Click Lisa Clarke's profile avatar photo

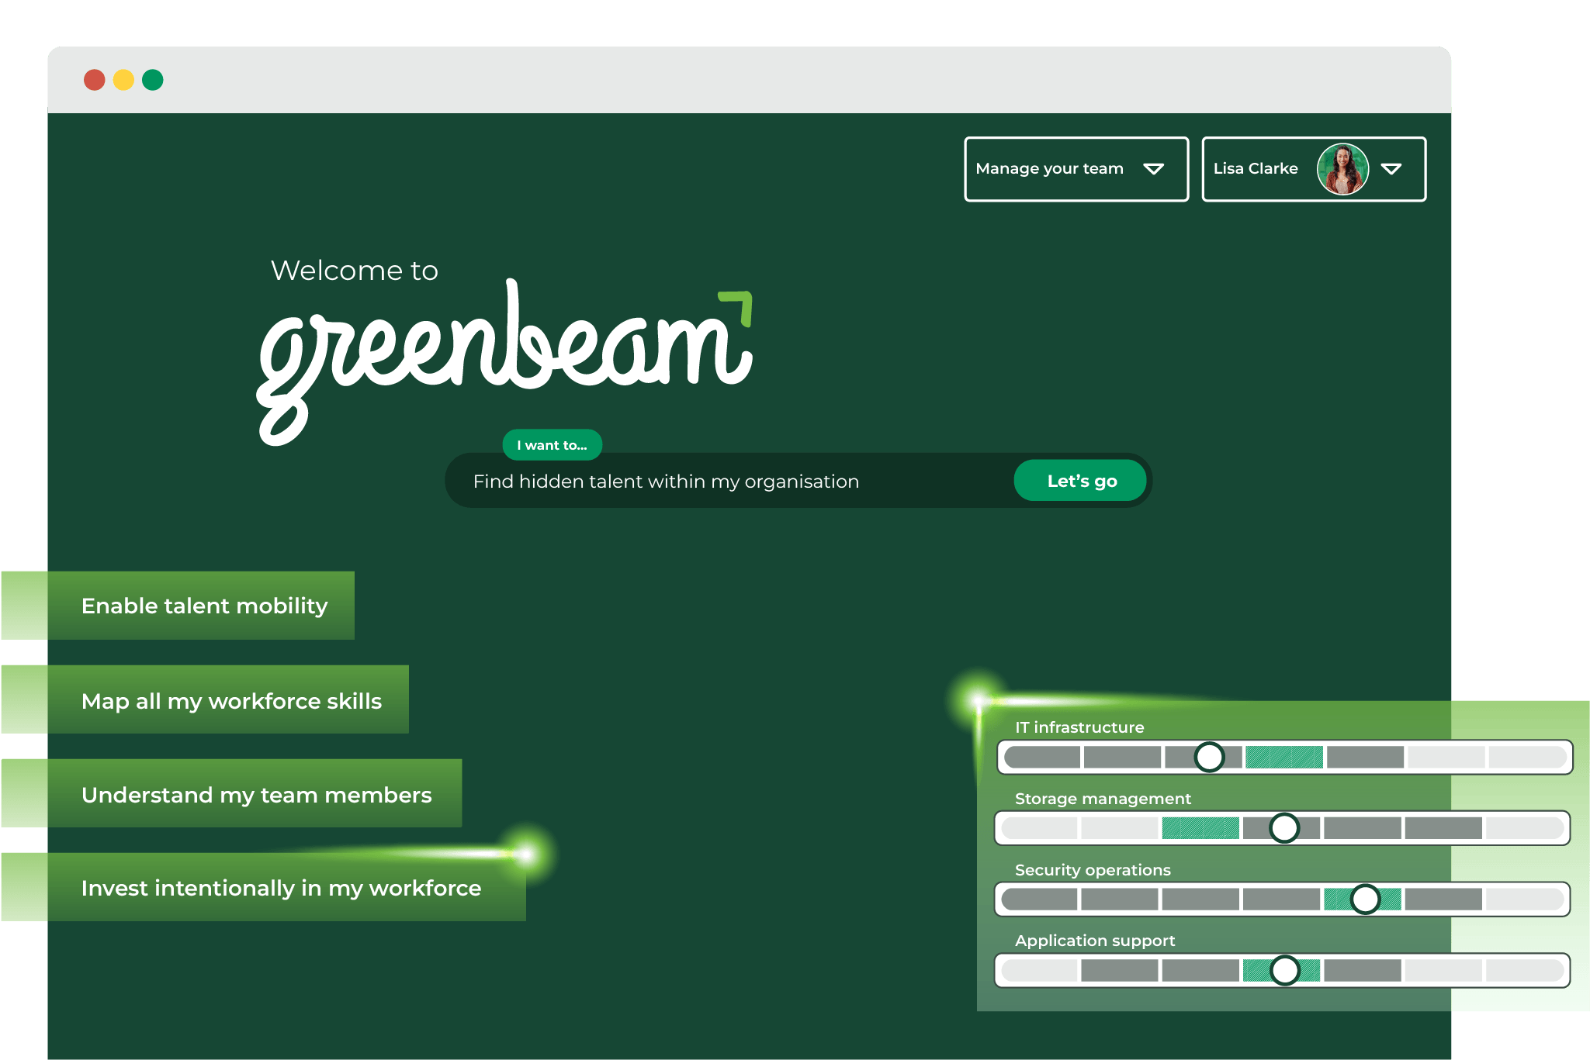pyautogui.click(x=1342, y=169)
